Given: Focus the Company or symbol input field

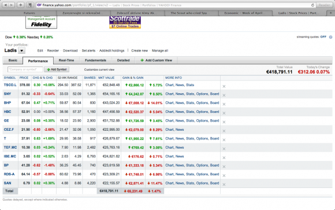Looking at the screenshot, I should pyautogui.click(x=25, y=69).
